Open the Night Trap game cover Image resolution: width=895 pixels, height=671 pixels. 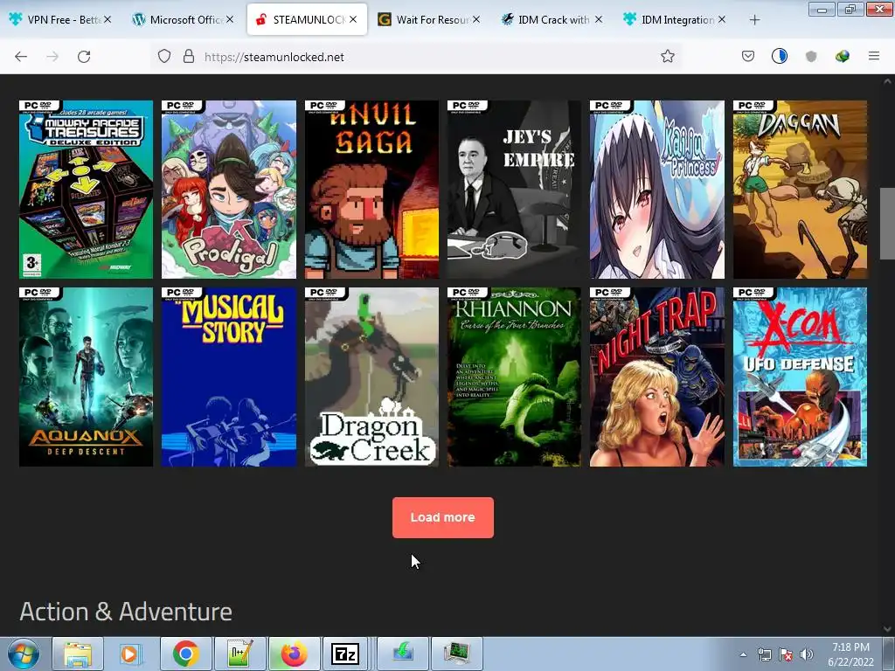[x=657, y=377]
